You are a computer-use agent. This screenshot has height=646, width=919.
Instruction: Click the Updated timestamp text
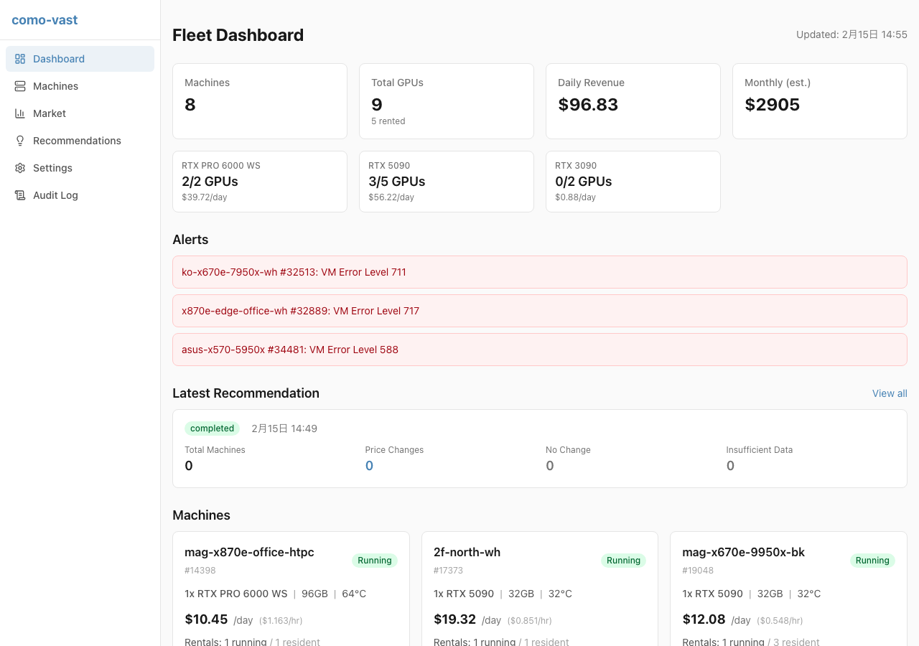tap(852, 34)
